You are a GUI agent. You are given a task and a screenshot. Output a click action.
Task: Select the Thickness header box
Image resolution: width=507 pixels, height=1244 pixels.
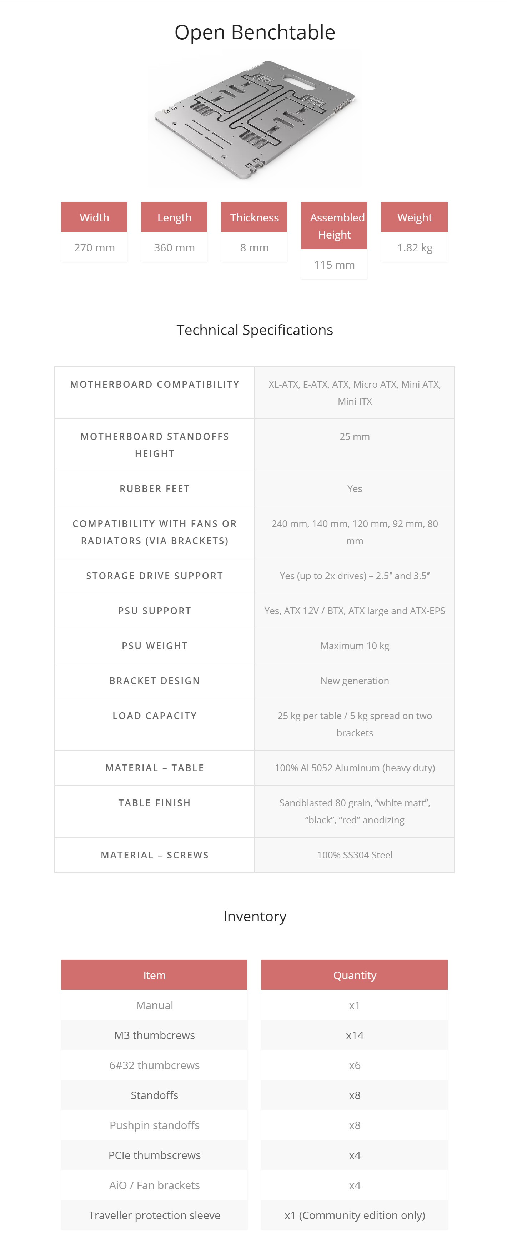(255, 217)
